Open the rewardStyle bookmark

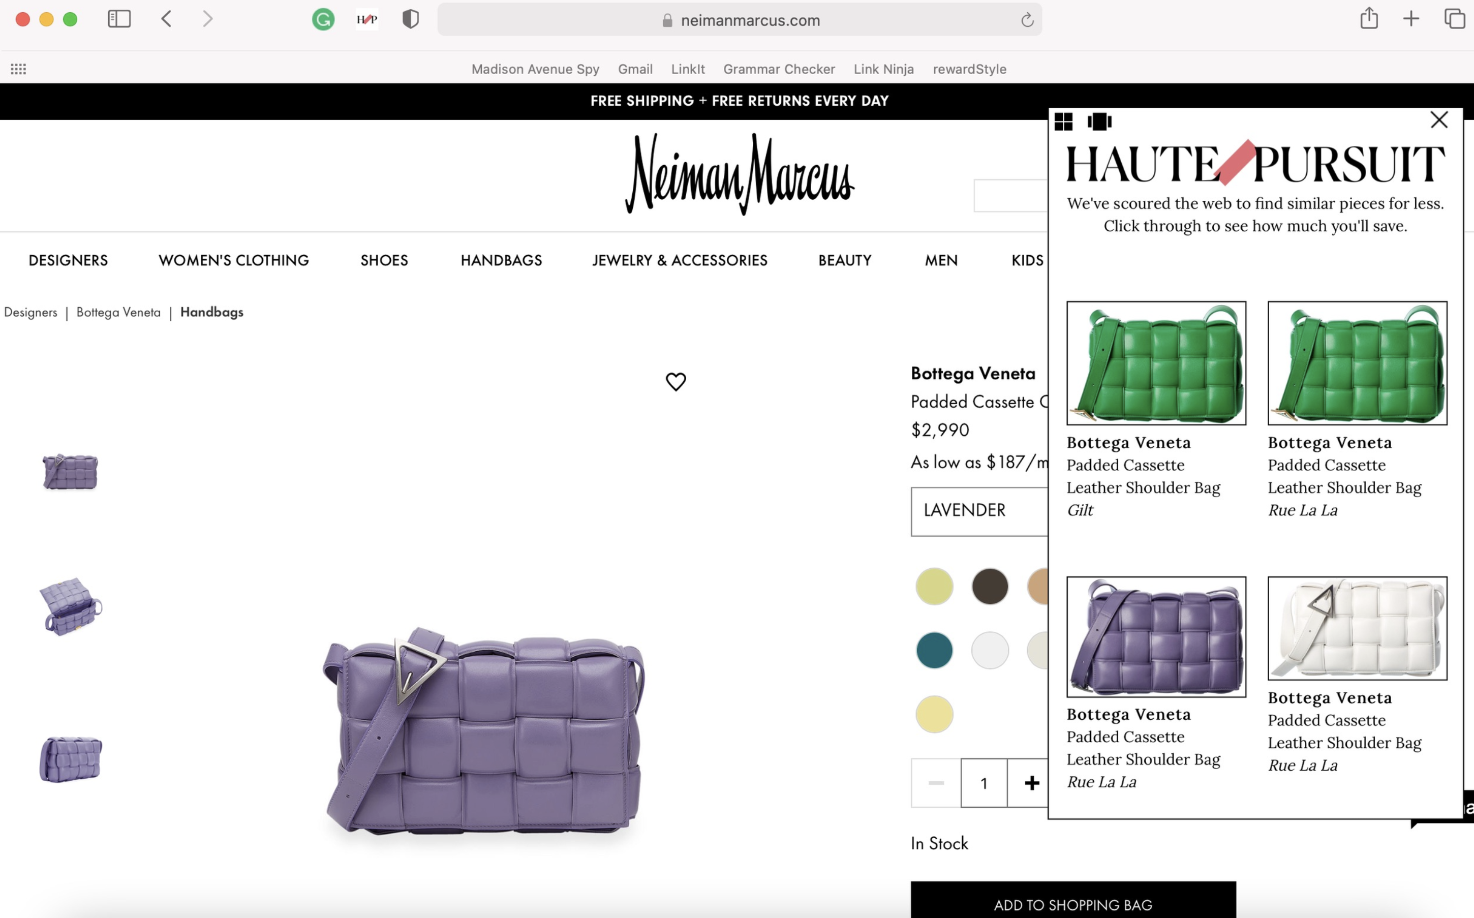click(x=969, y=69)
